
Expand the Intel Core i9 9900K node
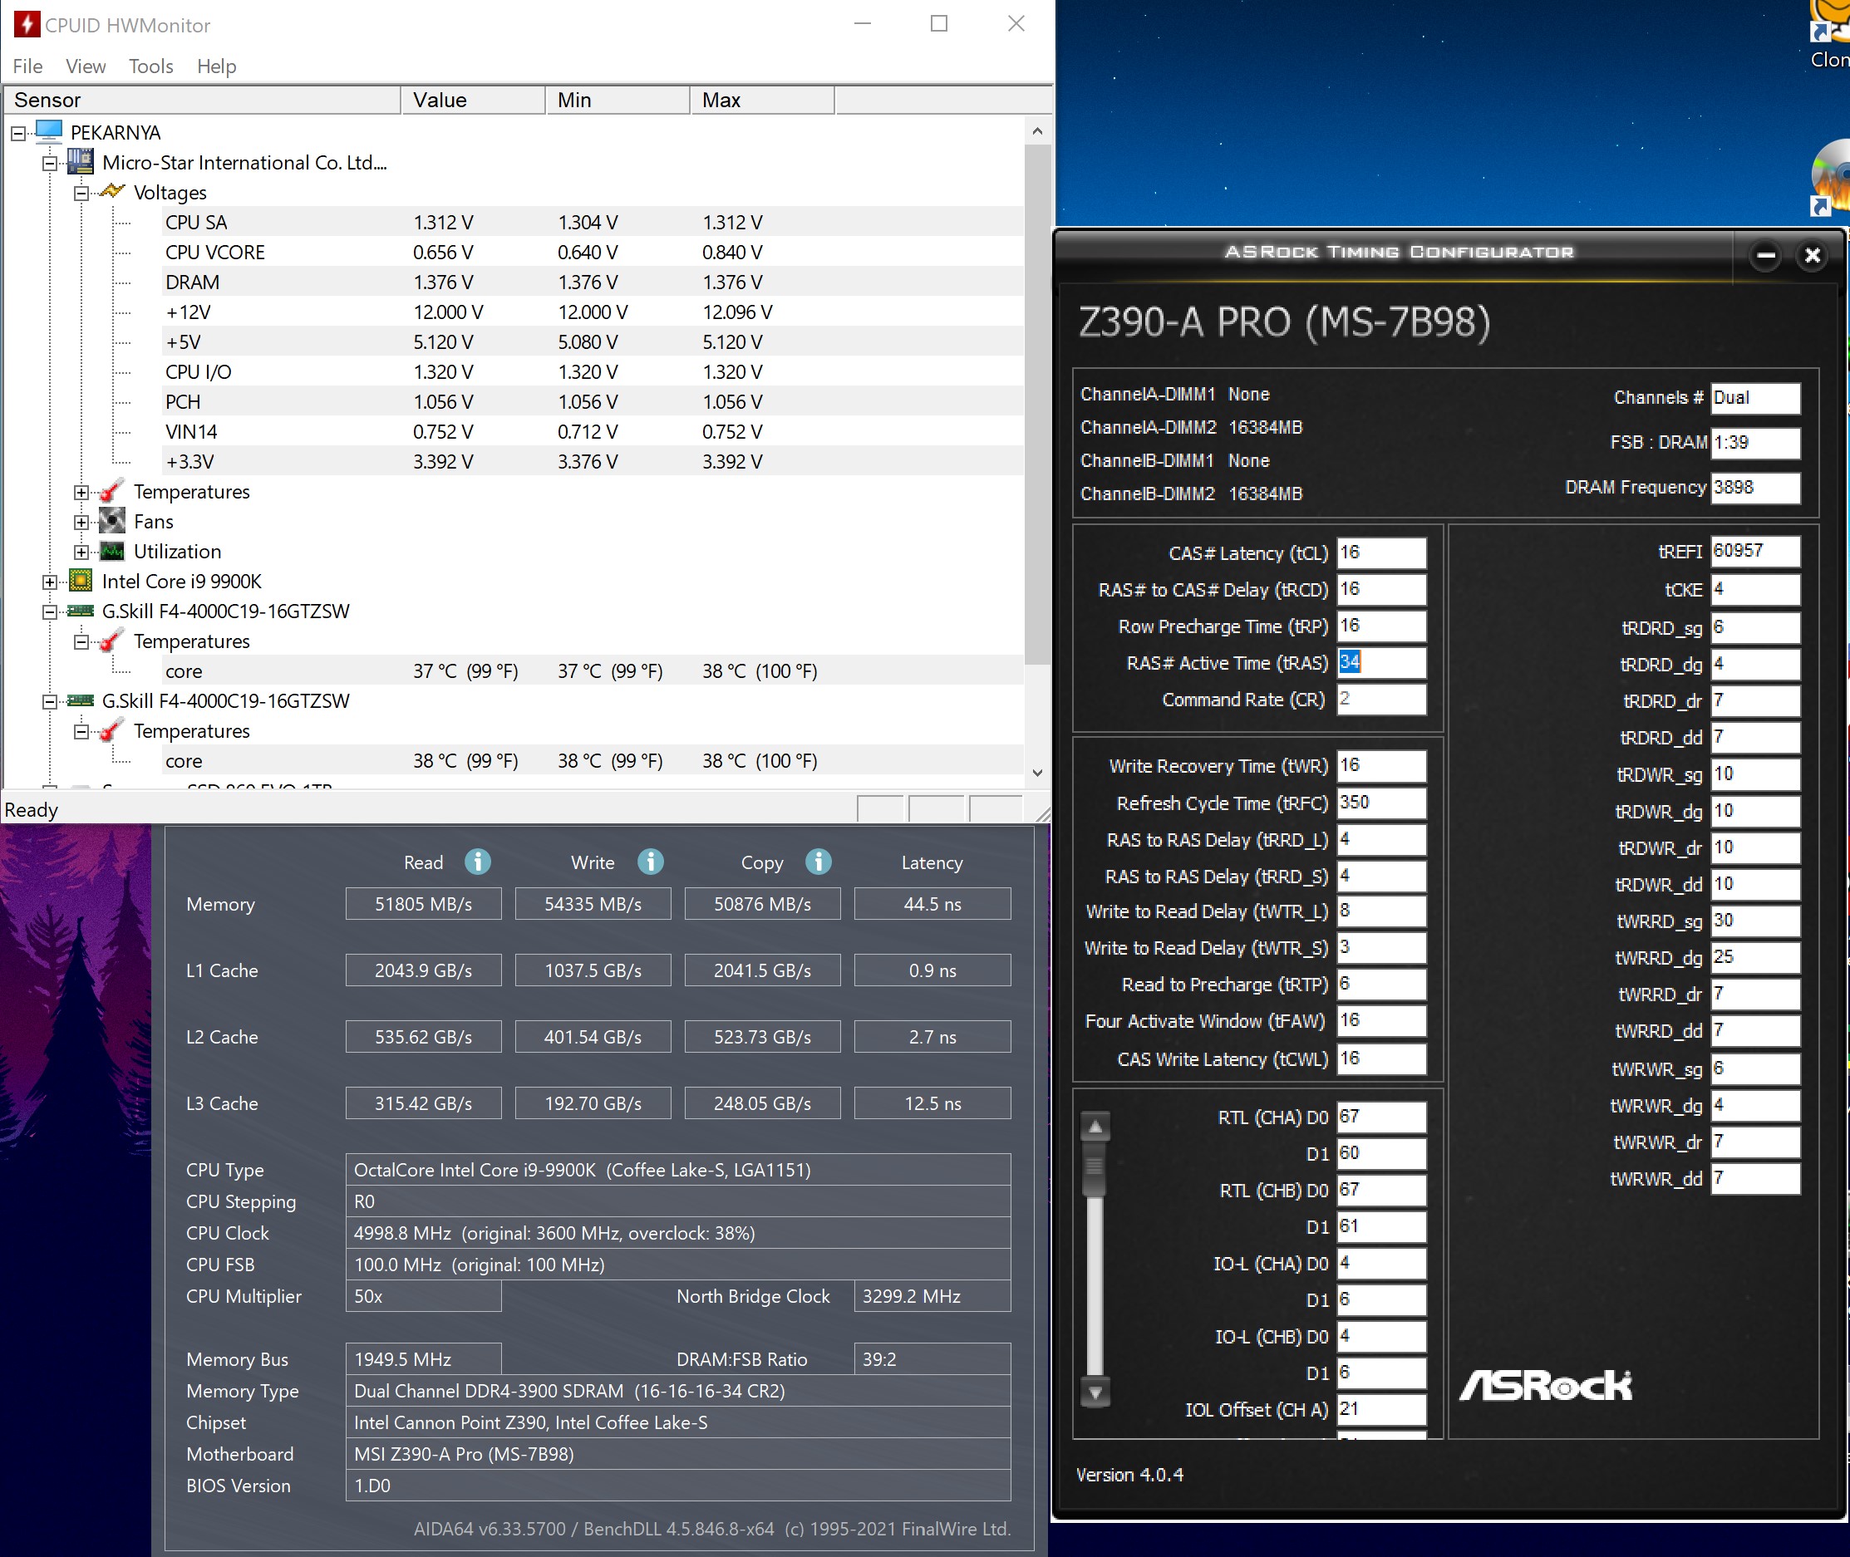(x=50, y=582)
